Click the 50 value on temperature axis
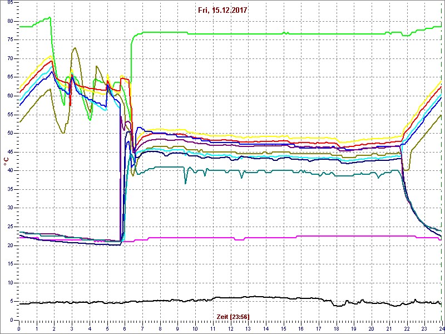The width and height of the screenshot is (445, 334). [x=10, y=134]
